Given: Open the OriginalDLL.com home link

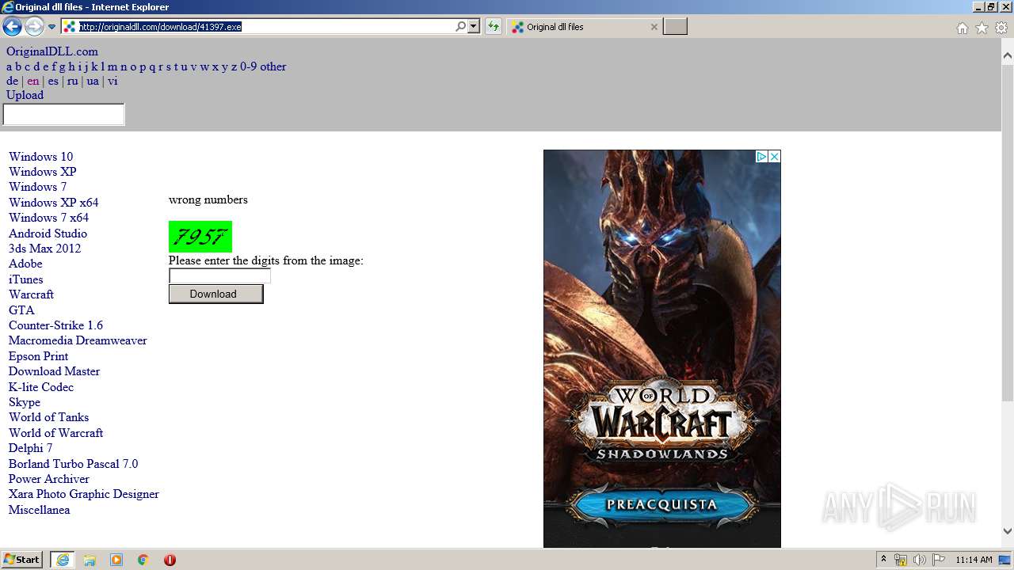Looking at the screenshot, I should point(52,51).
